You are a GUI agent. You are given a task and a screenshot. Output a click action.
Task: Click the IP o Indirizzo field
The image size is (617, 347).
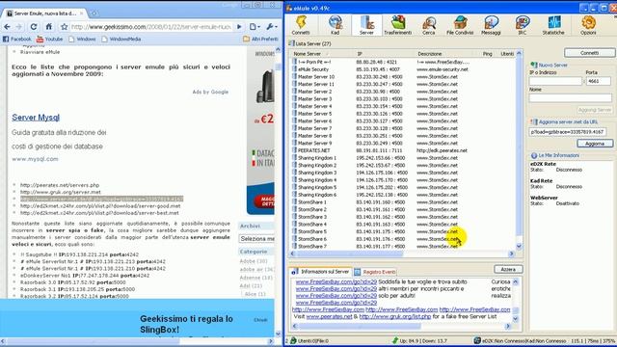pyautogui.click(x=555, y=81)
